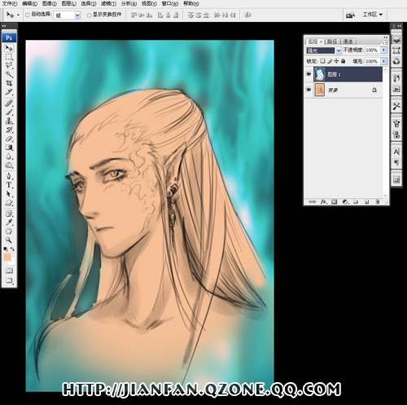Hide Layer 1 using eye icon
The width and height of the screenshot is (407, 405).
(x=309, y=74)
